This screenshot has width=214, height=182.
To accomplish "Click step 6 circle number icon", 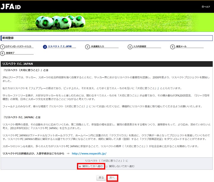I will [2, 53].
